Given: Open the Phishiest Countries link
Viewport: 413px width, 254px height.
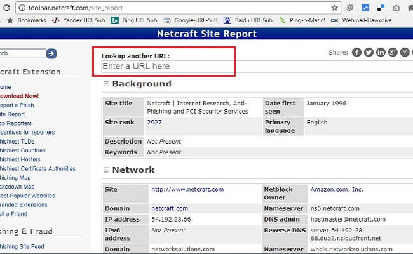Looking at the screenshot, I should pyautogui.click(x=23, y=150).
